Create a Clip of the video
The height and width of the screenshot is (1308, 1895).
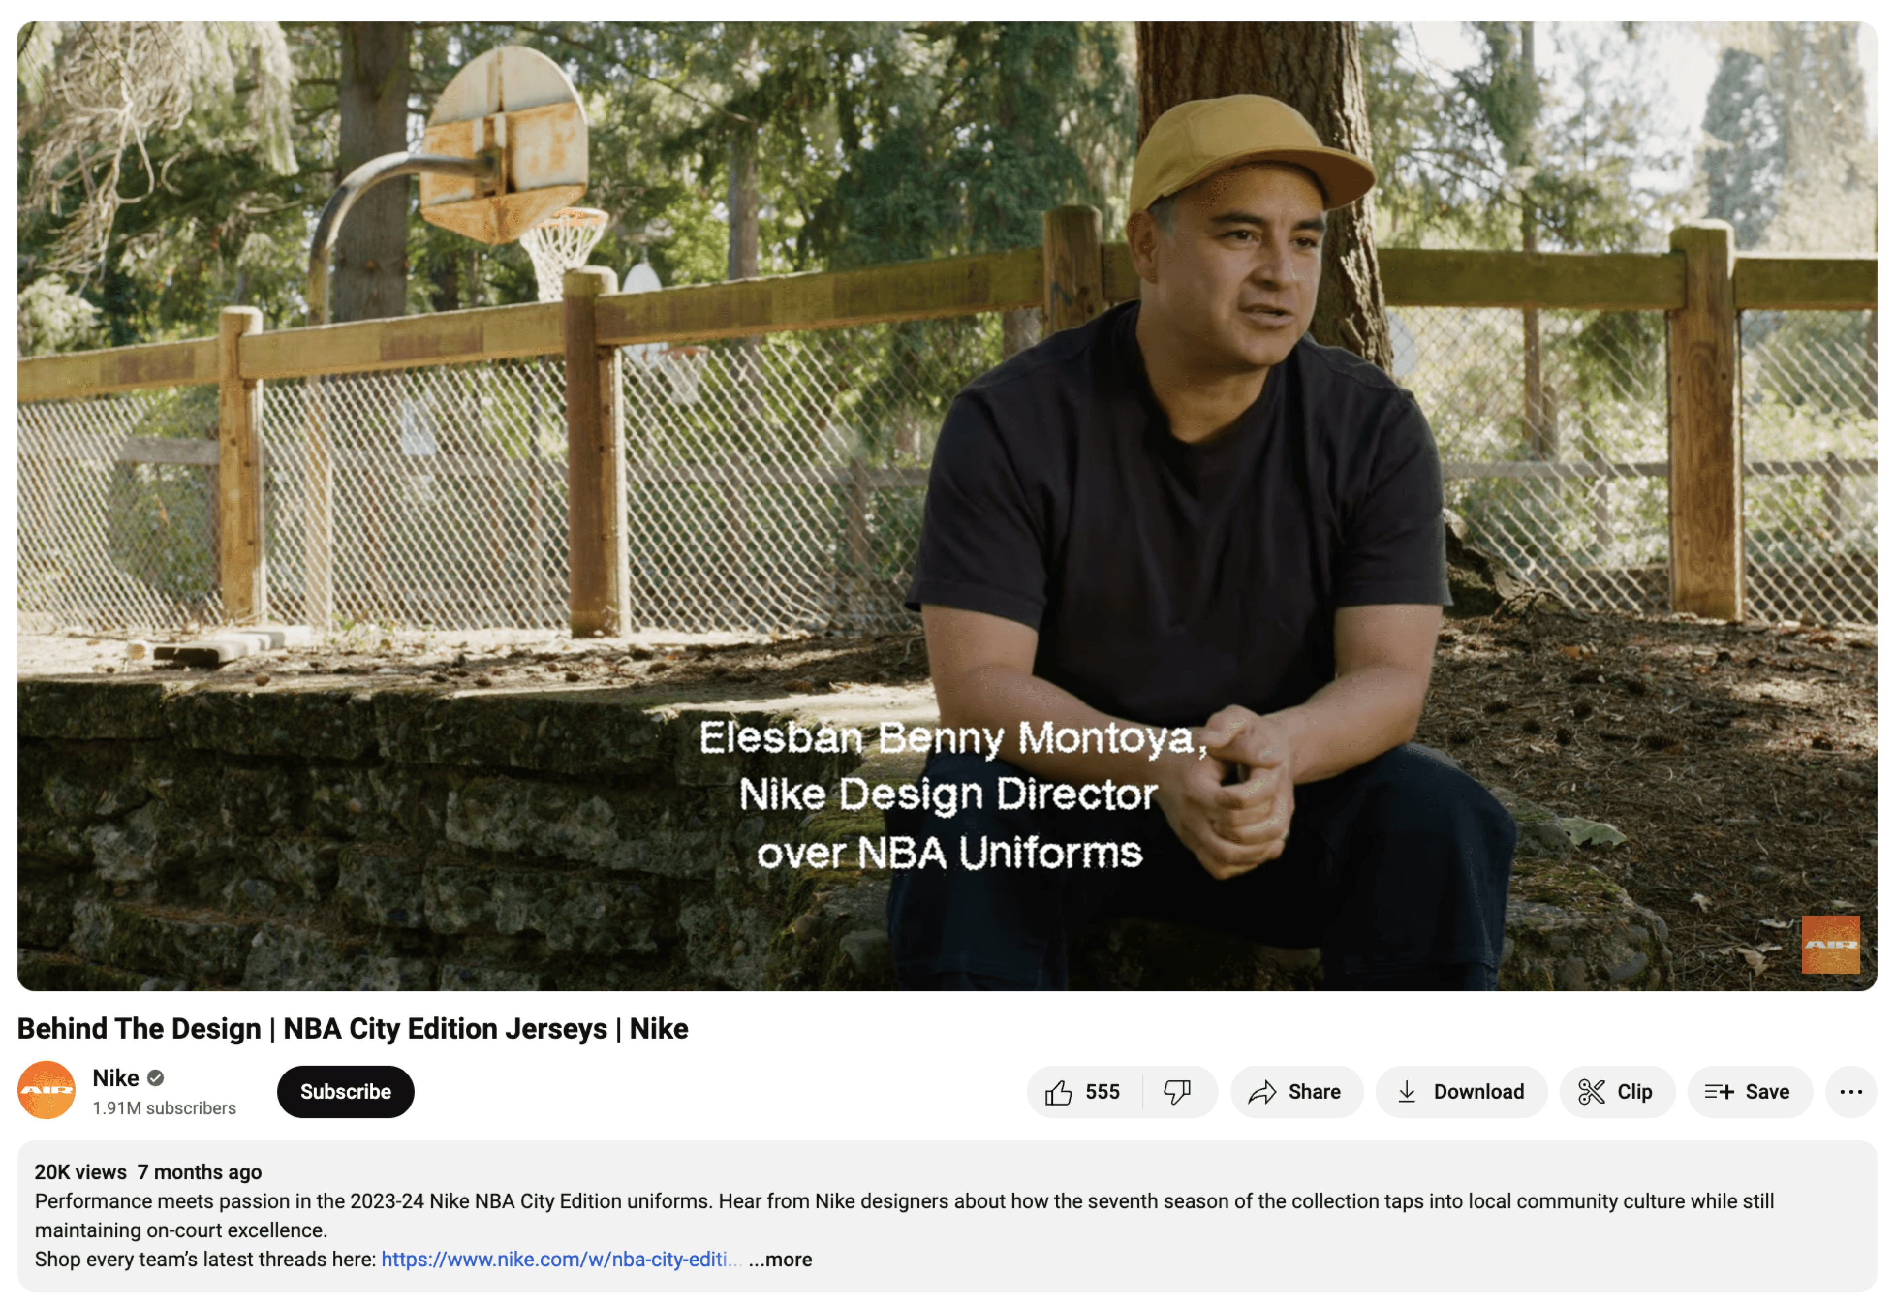pyautogui.click(x=1617, y=1091)
